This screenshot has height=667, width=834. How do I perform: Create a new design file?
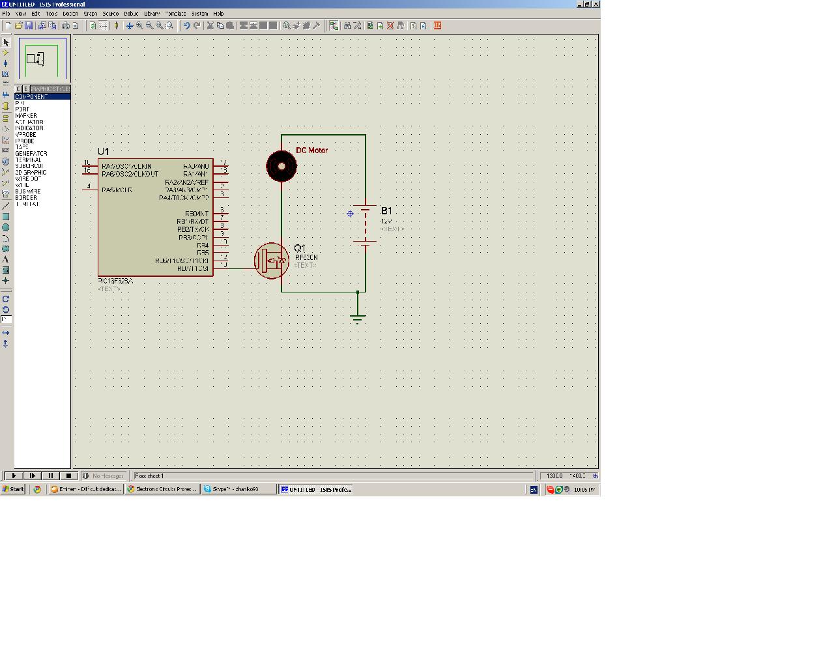8,25
